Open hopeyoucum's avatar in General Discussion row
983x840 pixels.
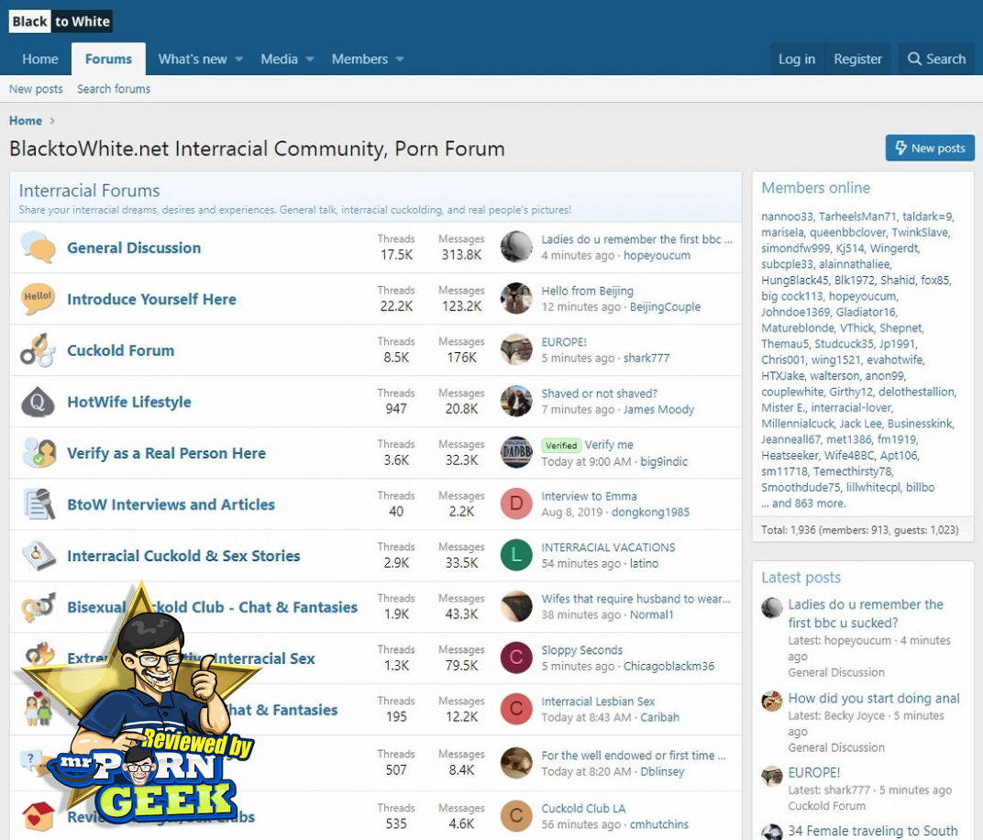click(x=516, y=247)
